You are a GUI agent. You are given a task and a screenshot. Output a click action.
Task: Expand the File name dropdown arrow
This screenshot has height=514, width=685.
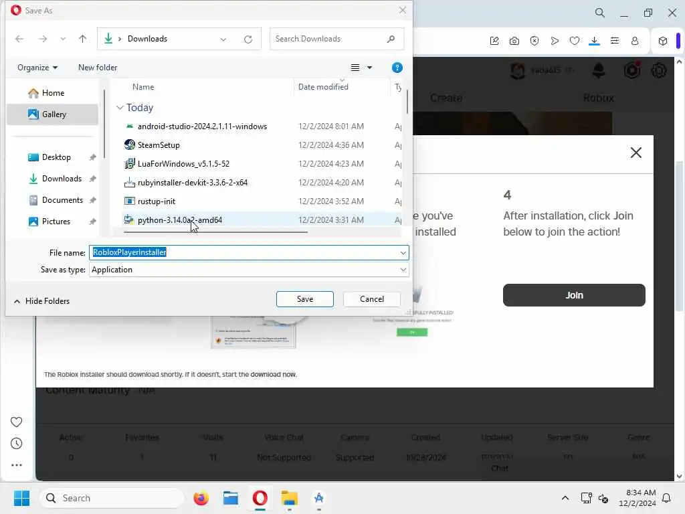point(403,252)
